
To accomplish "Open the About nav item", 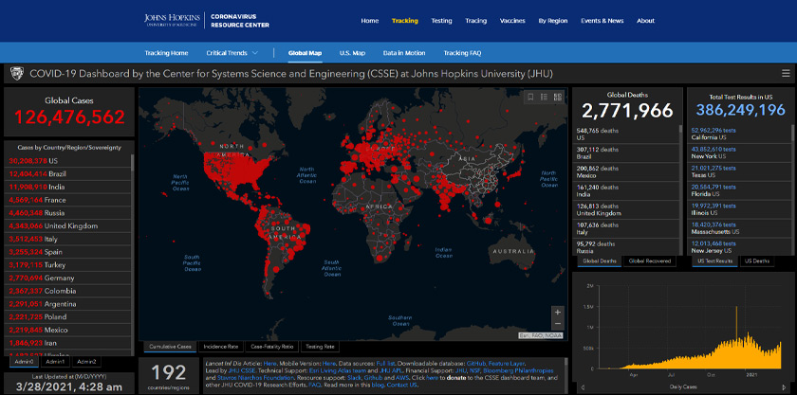I will click(x=645, y=21).
